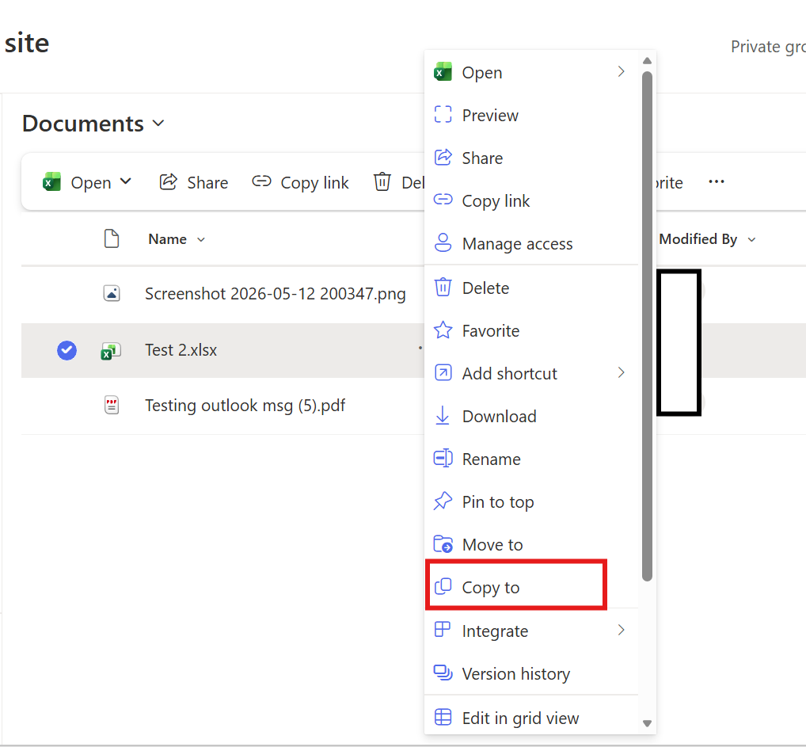Click the Share button label in the command bar
The height and width of the screenshot is (747, 806).
click(207, 183)
